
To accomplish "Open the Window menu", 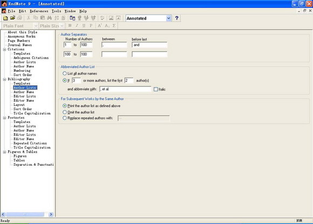I will pos(70,11).
